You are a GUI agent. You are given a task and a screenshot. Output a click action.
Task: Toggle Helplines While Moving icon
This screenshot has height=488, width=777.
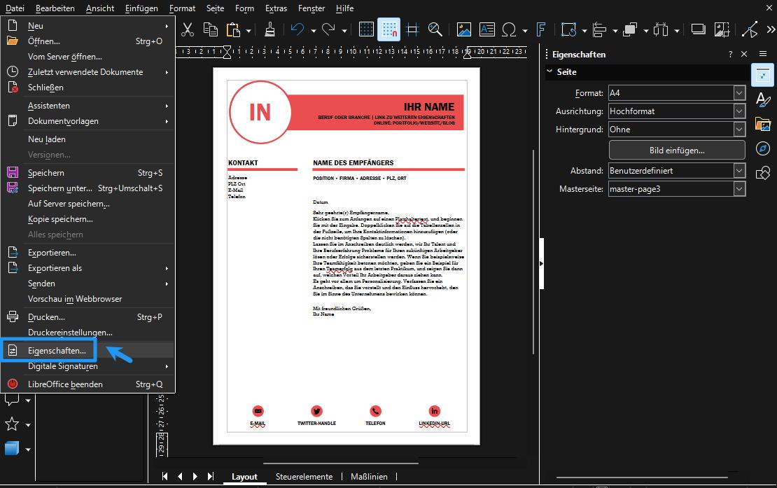412,29
